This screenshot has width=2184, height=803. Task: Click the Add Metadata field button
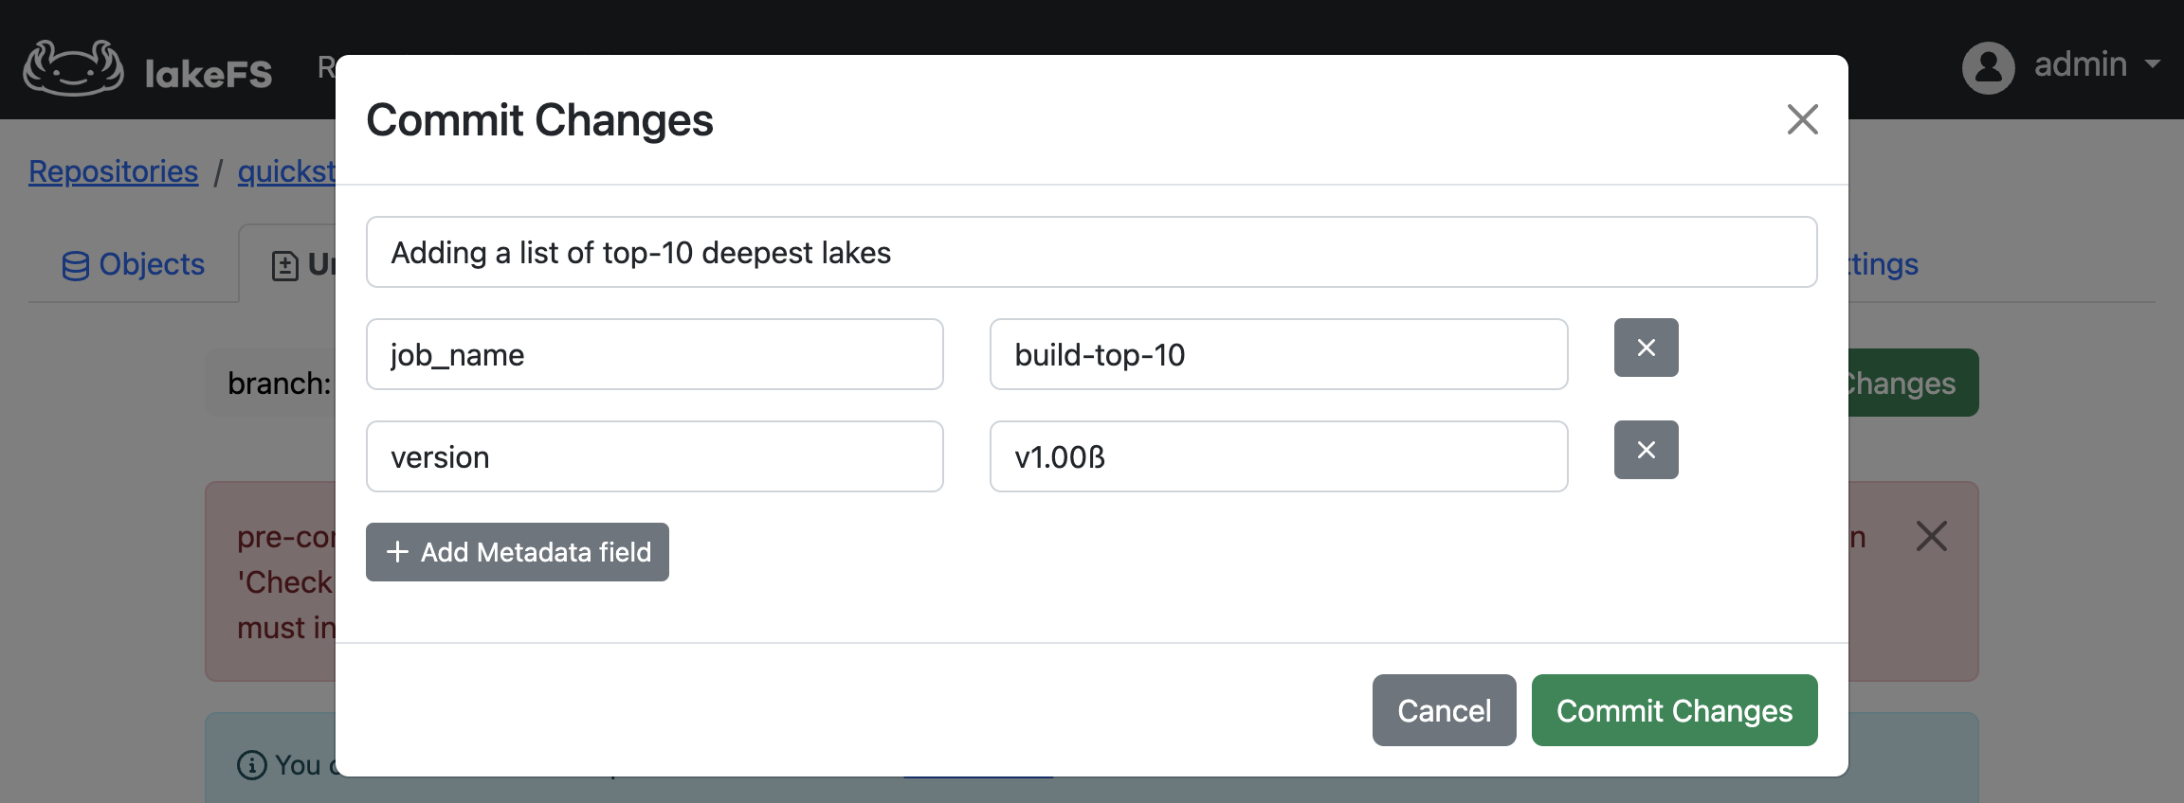point(517,551)
